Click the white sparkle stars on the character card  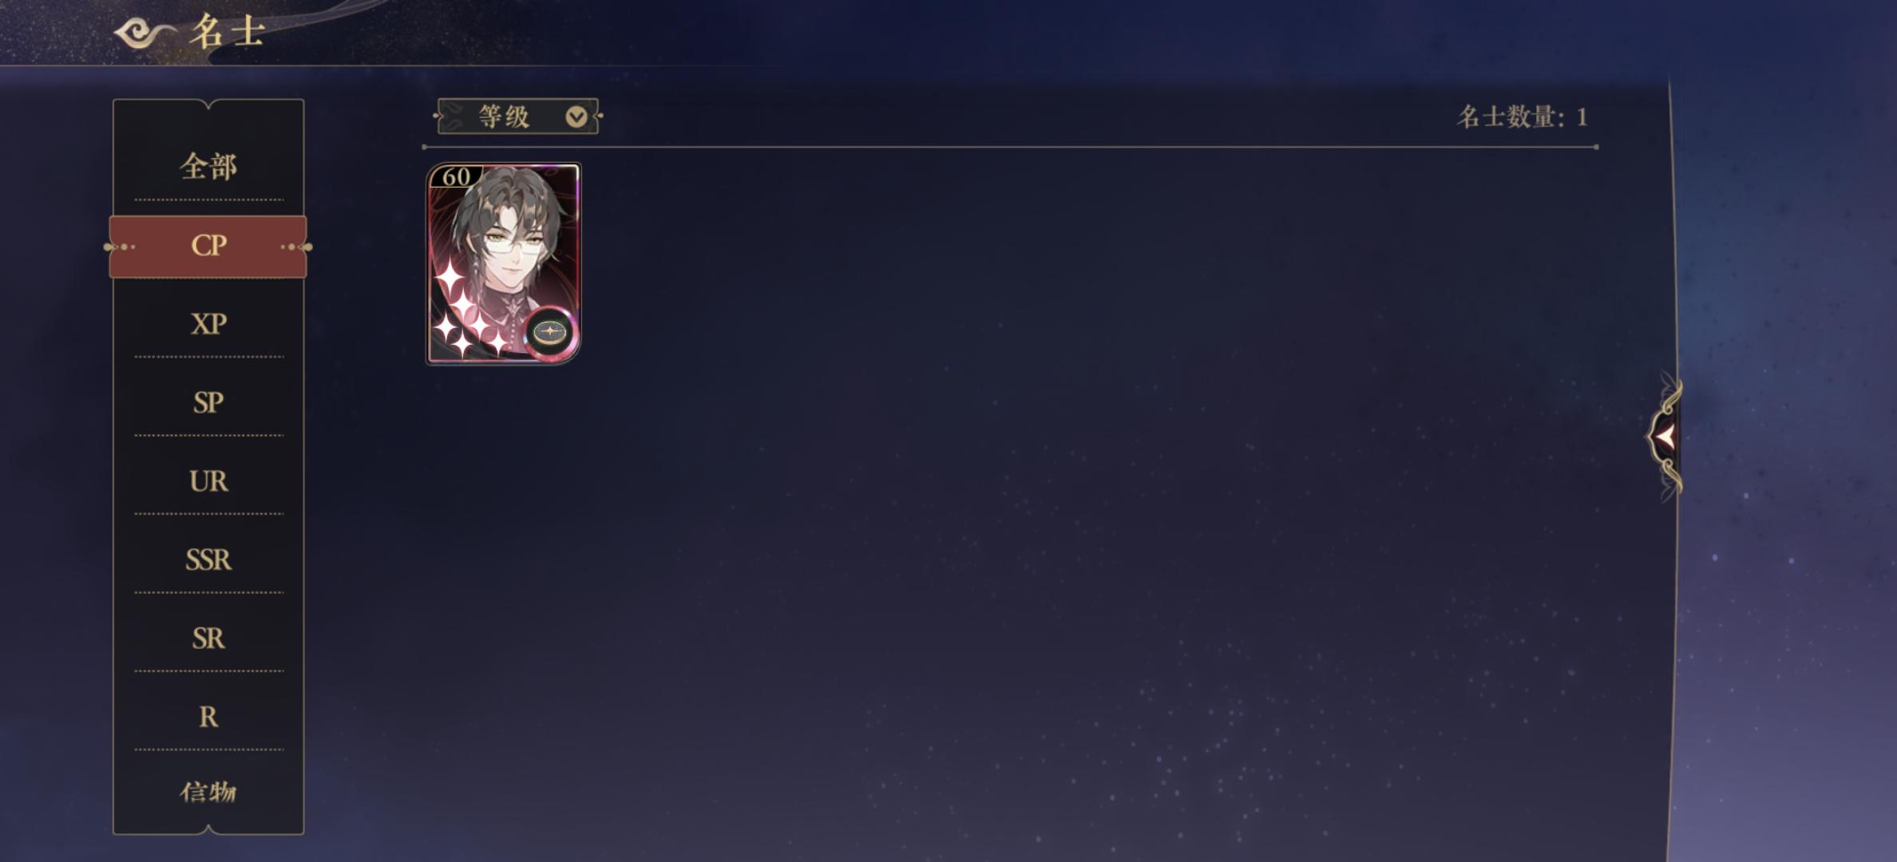465,310
